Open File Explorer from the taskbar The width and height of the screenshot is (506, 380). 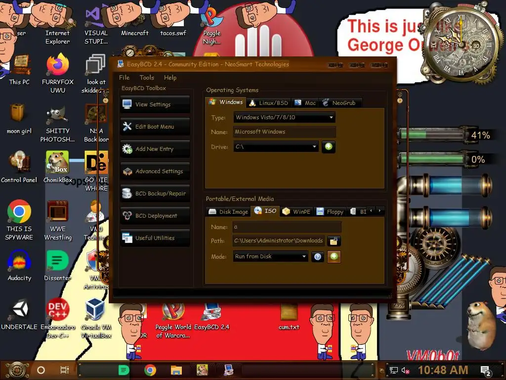176,370
